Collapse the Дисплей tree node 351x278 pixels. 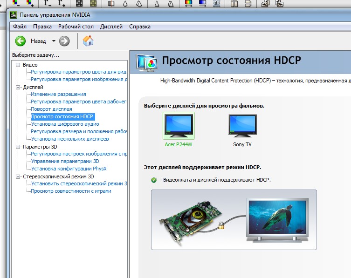18,87
